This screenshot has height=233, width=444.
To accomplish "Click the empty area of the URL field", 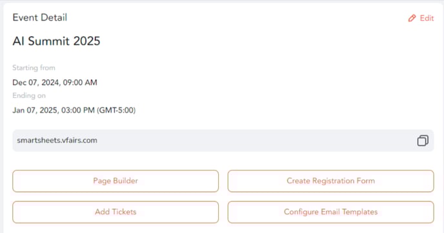I will click(x=255, y=140).
